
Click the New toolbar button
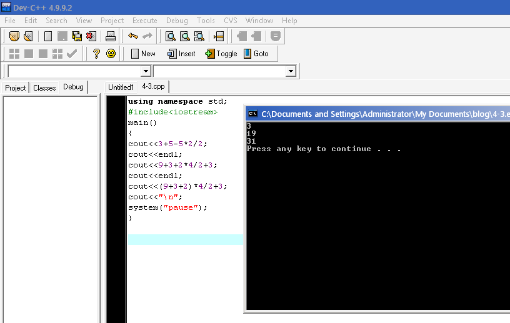tap(143, 54)
